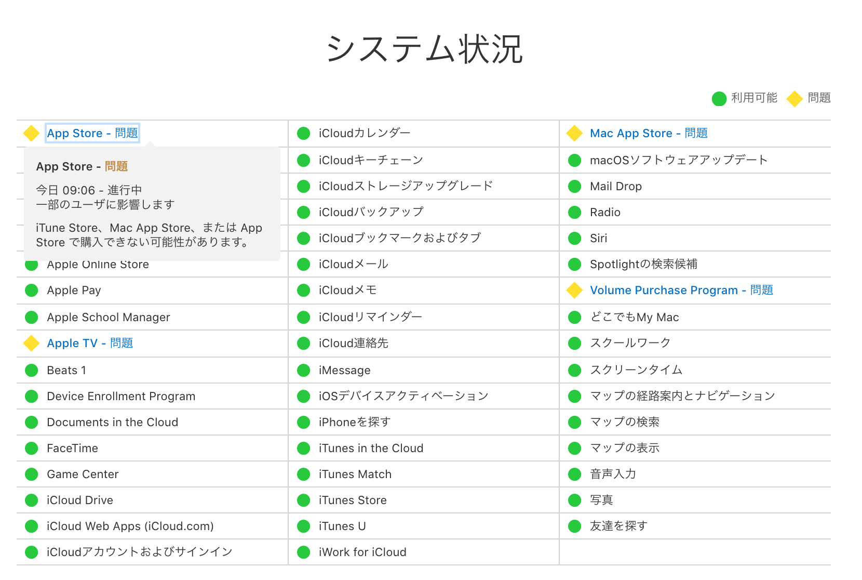Click the Apple Pay row text

pos(74,291)
